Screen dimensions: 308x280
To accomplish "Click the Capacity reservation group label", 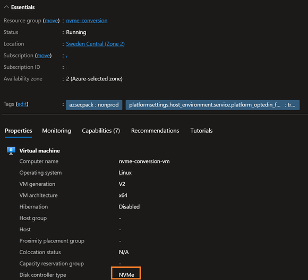I will tap(52, 264).
